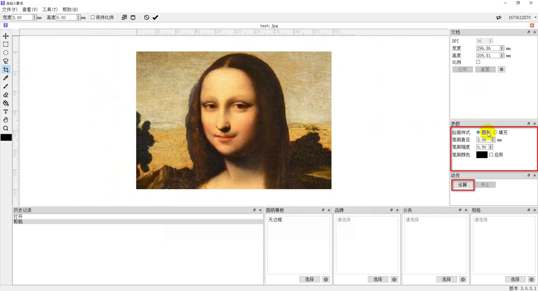Image resolution: width=538 pixels, height=291 pixels.
Task: Select the Move tool
Action: click(5, 36)
